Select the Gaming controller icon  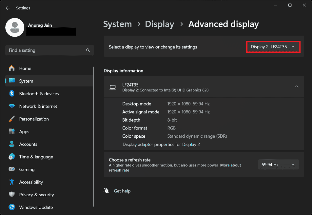pyautogui.click(x=12, y=169)
